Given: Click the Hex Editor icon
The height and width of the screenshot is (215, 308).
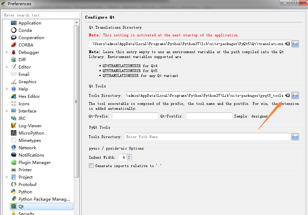Looking at the screenshot, I should pos(14,96).
